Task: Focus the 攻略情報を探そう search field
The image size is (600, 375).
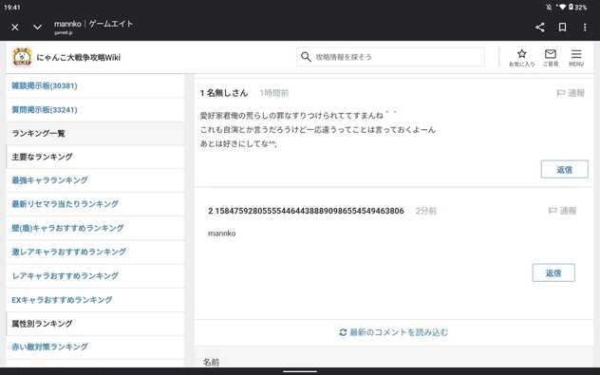Action: coord(390,57)
